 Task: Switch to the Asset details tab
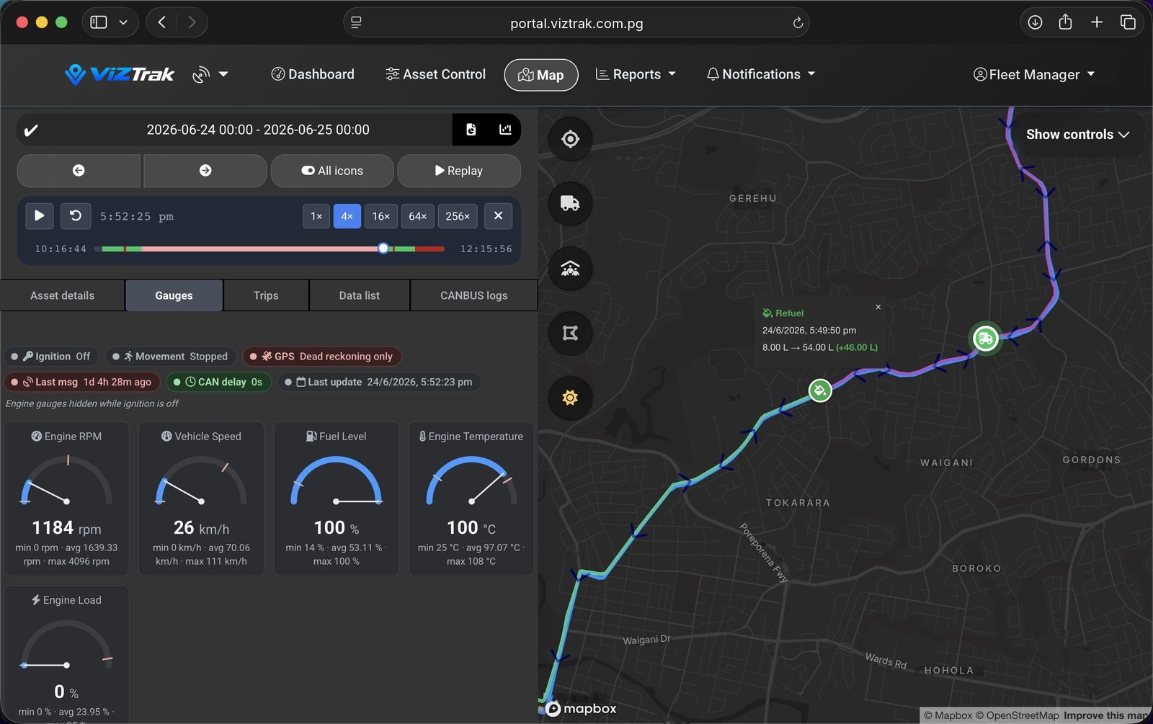(63, 295)
